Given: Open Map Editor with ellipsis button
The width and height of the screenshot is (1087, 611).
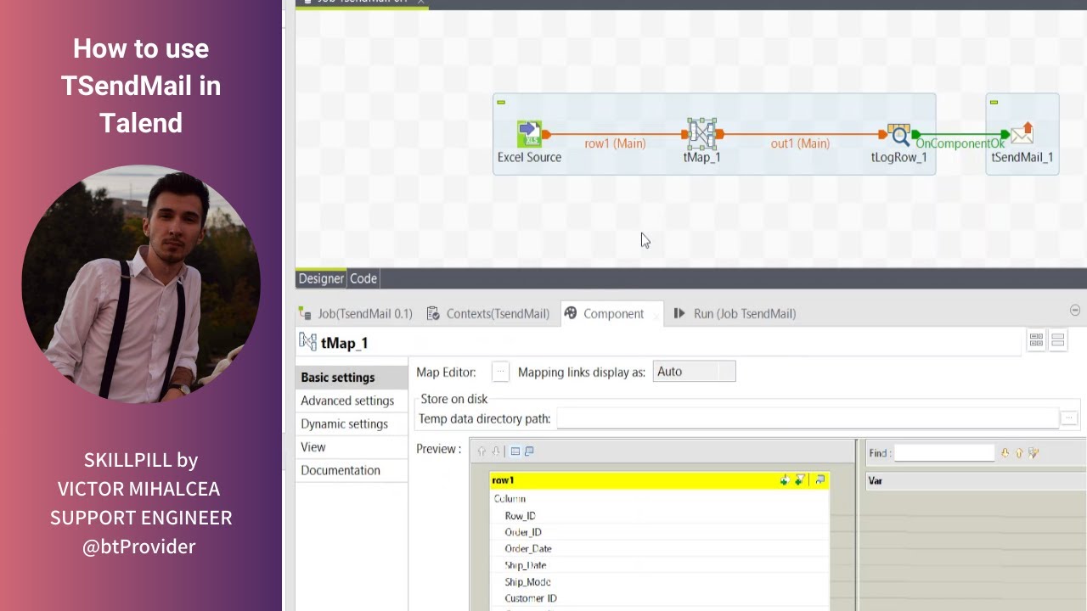Looking at the screenshot, I should [x=500, y=372].
